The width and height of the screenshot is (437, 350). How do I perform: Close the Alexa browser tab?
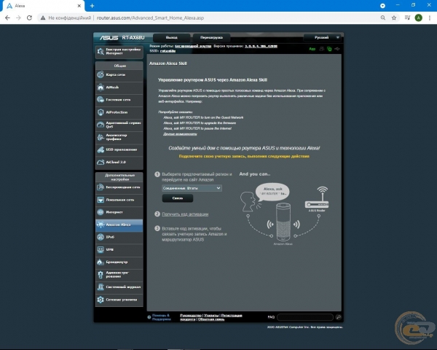(x=79, y=6)
